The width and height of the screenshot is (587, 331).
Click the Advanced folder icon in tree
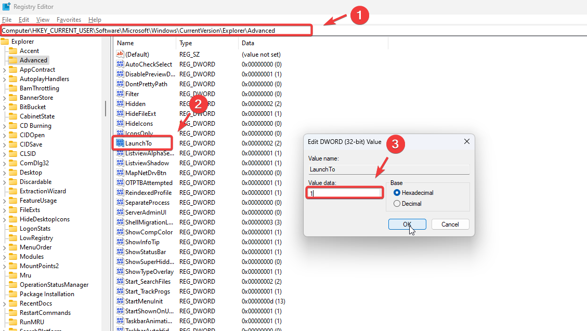(x=13, y=60)
